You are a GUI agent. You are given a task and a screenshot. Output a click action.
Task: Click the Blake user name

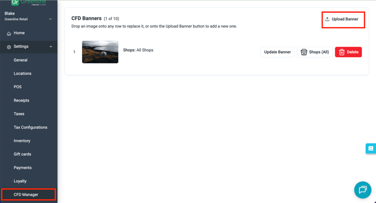[x=10, y=13]
